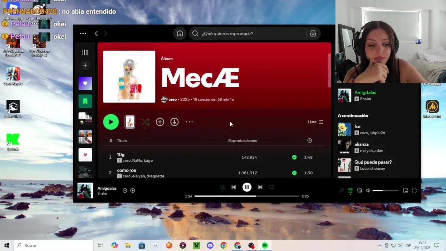Open "Amígdalas" title in player bar
446x251 pixels.
coord(107,188)
